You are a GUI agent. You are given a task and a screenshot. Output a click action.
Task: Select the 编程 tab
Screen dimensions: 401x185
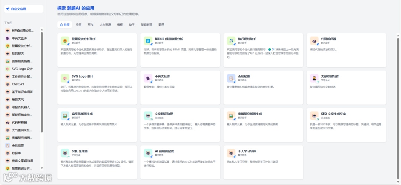click(x=120, y=25)
